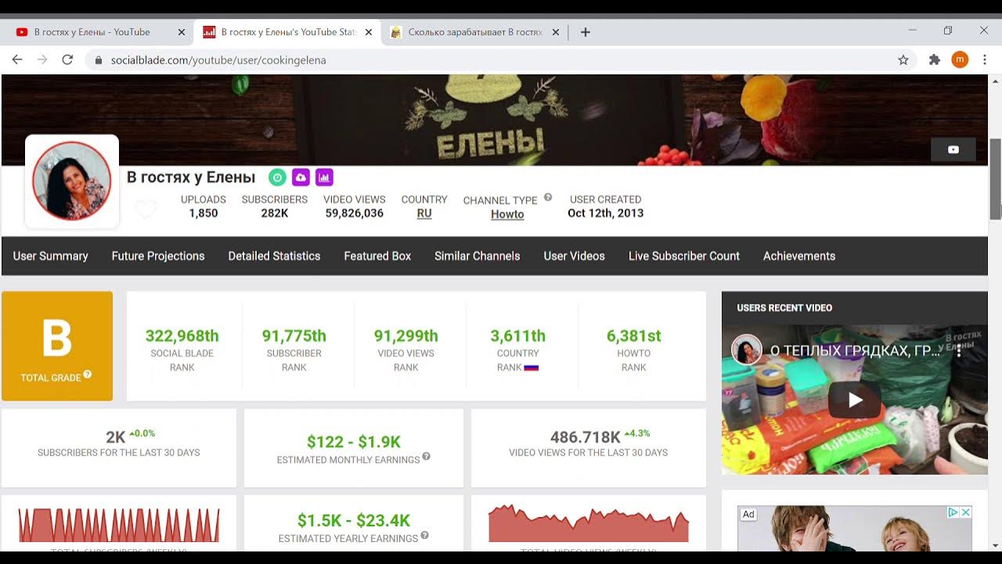Open a new browser tab

[x=585, y=32]
